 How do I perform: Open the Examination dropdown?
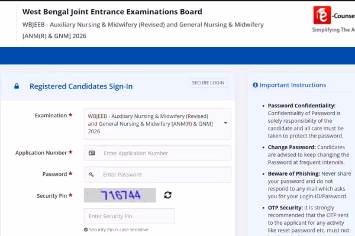tap(157, 124)
